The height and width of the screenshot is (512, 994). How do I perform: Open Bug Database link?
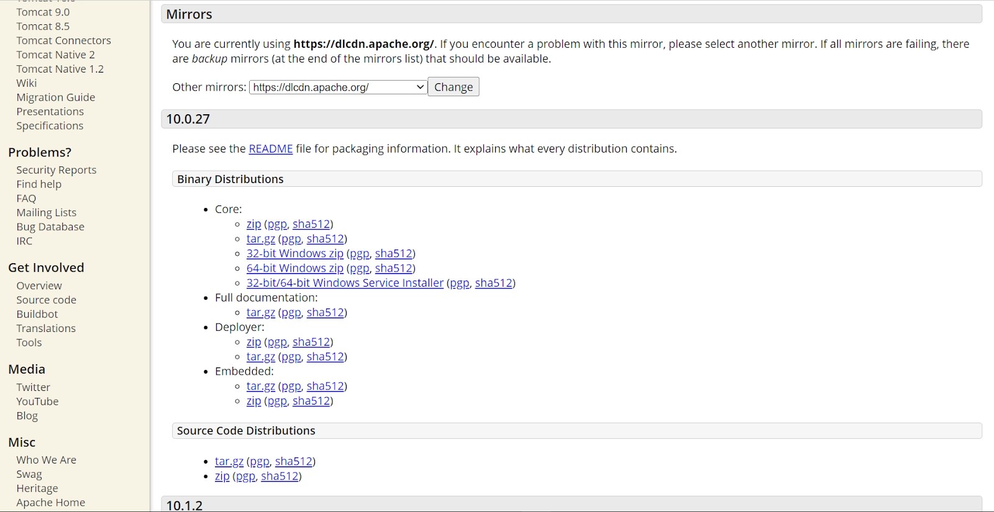pyautogui.click(x=50, y=227)
